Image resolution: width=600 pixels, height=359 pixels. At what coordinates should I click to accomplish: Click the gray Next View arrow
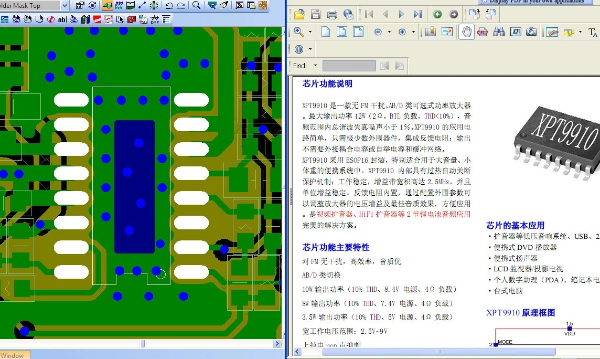coord(454,15)
